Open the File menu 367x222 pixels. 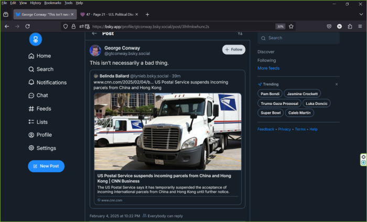(x=4, y=3)
